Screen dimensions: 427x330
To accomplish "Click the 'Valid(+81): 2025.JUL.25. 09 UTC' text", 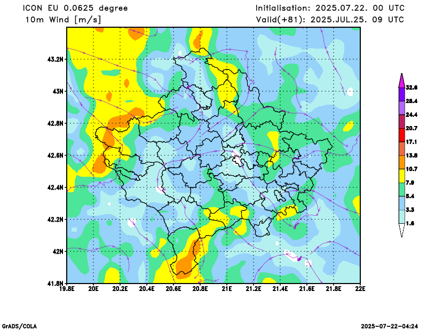I will tap(330, 20).
